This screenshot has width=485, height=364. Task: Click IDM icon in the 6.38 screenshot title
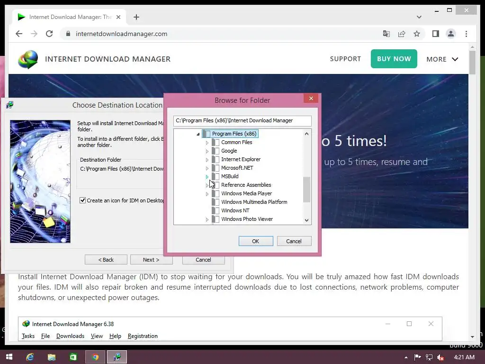tap(26, 324)
